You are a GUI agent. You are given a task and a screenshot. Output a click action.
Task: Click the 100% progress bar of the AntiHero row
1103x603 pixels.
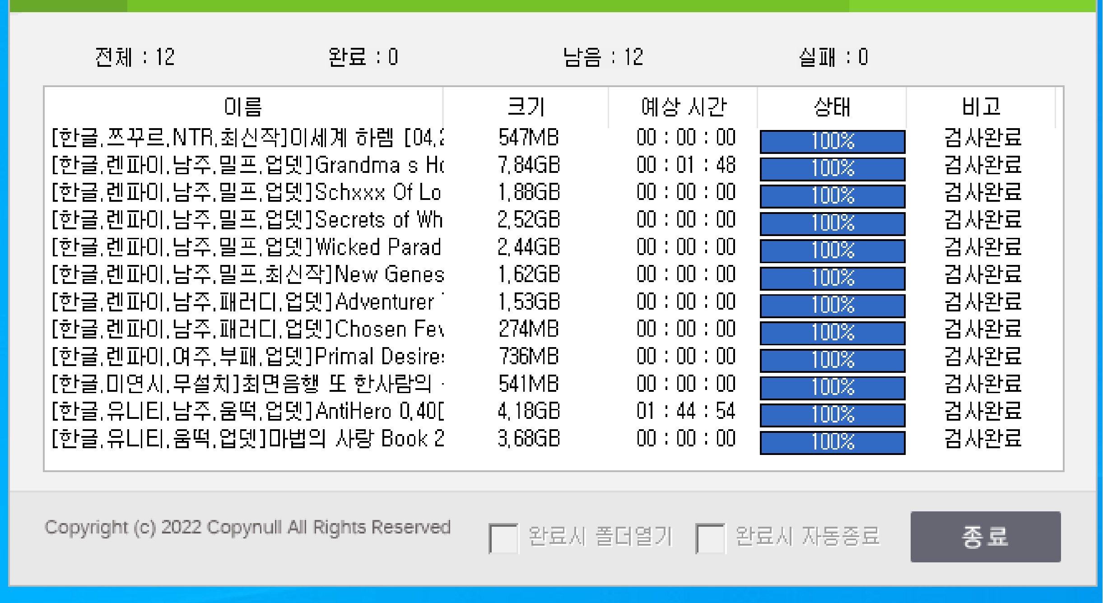832,415
